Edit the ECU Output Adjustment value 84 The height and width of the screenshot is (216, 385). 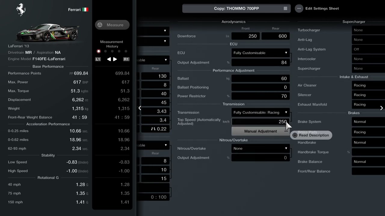click(260, 62)
